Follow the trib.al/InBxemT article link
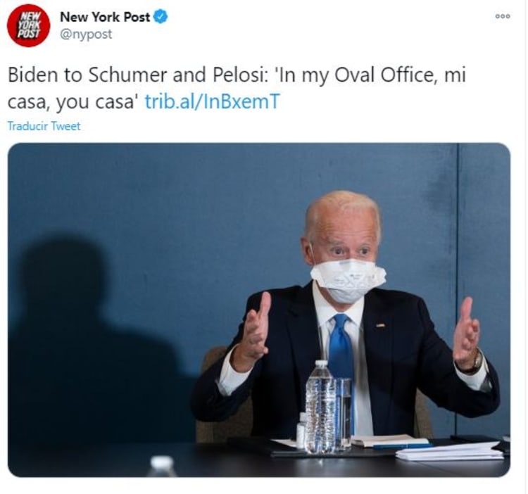528x494 pixels. 212,101
